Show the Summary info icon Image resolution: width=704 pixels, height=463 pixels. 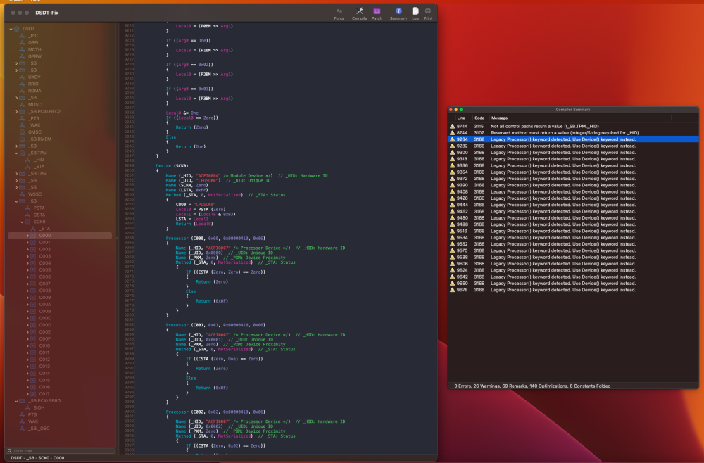398,11
